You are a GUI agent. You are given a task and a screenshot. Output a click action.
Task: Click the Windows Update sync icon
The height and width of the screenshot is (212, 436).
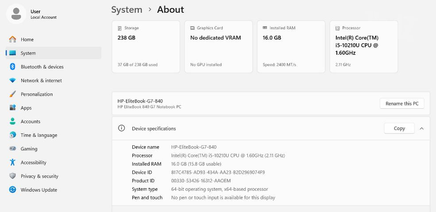click(12, 190)
